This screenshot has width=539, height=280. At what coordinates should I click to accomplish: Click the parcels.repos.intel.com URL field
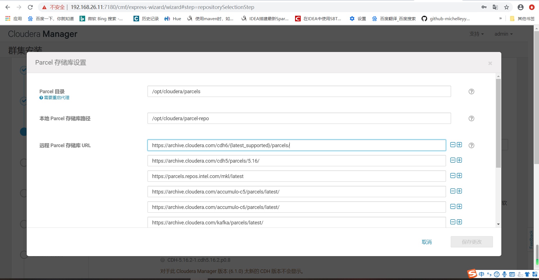[x=296, y=176]
